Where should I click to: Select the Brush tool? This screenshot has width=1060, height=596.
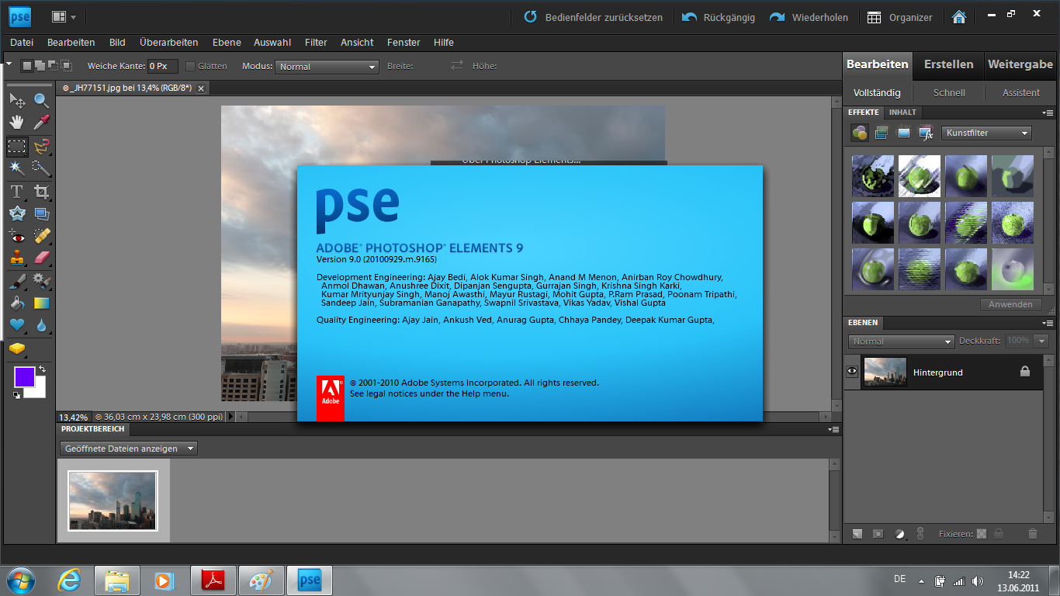17,281
